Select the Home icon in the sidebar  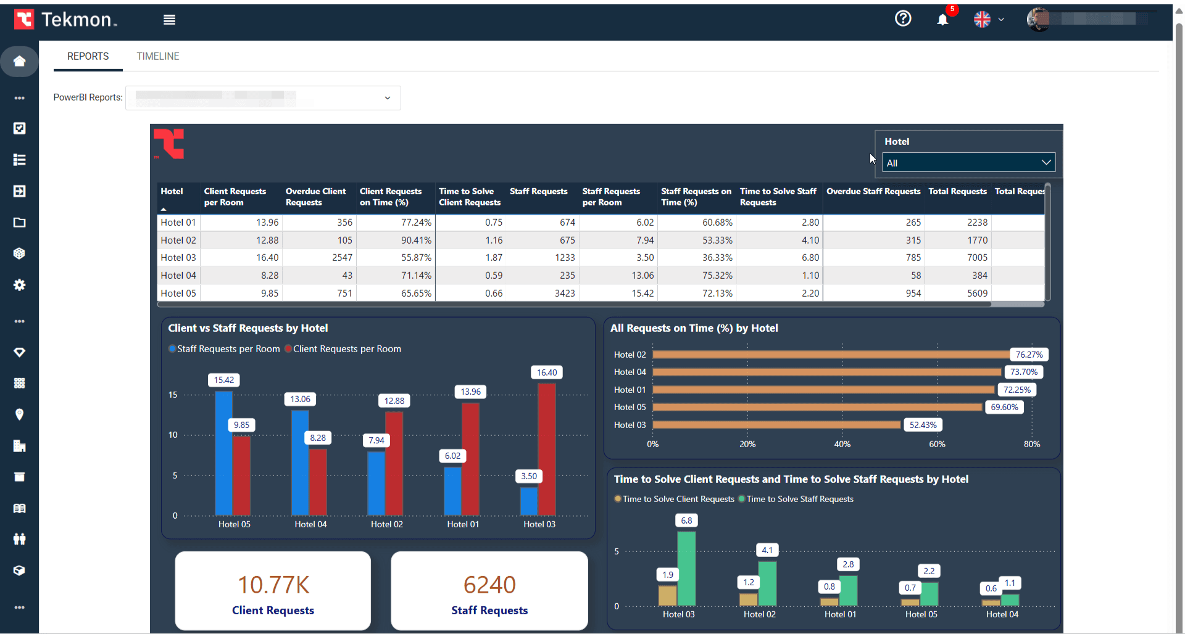click(x=19, y=62)
